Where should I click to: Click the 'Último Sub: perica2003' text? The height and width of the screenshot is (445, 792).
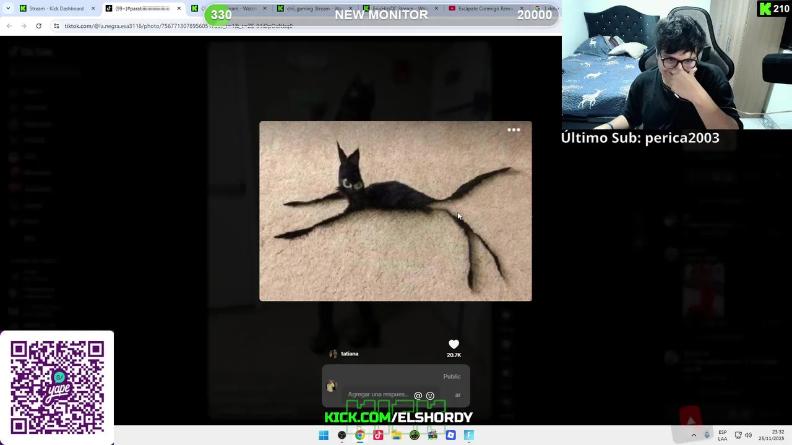coord(640,138)
